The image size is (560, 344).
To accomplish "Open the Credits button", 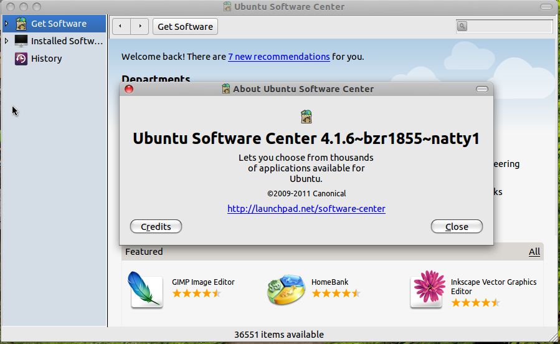I will 156,226.
